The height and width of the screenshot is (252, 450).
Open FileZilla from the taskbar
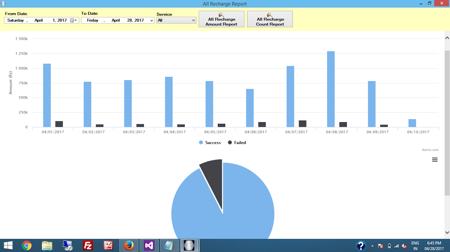coord(88,246)
